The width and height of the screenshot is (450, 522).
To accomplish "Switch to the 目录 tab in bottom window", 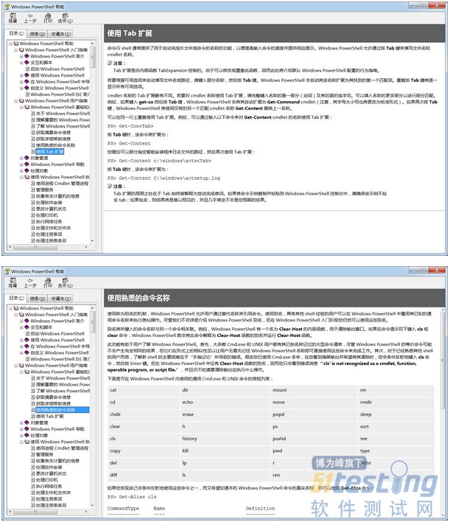I will 16,298.
